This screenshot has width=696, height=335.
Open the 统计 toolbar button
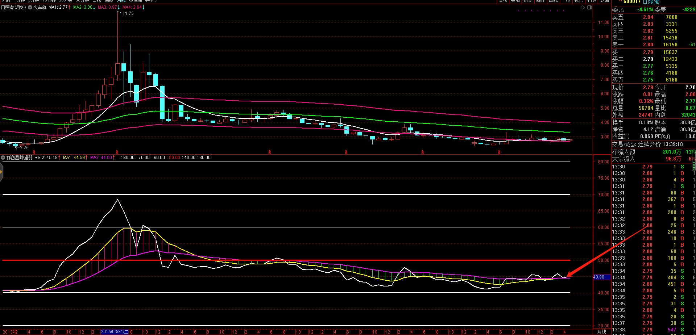(x=540, y=1)
